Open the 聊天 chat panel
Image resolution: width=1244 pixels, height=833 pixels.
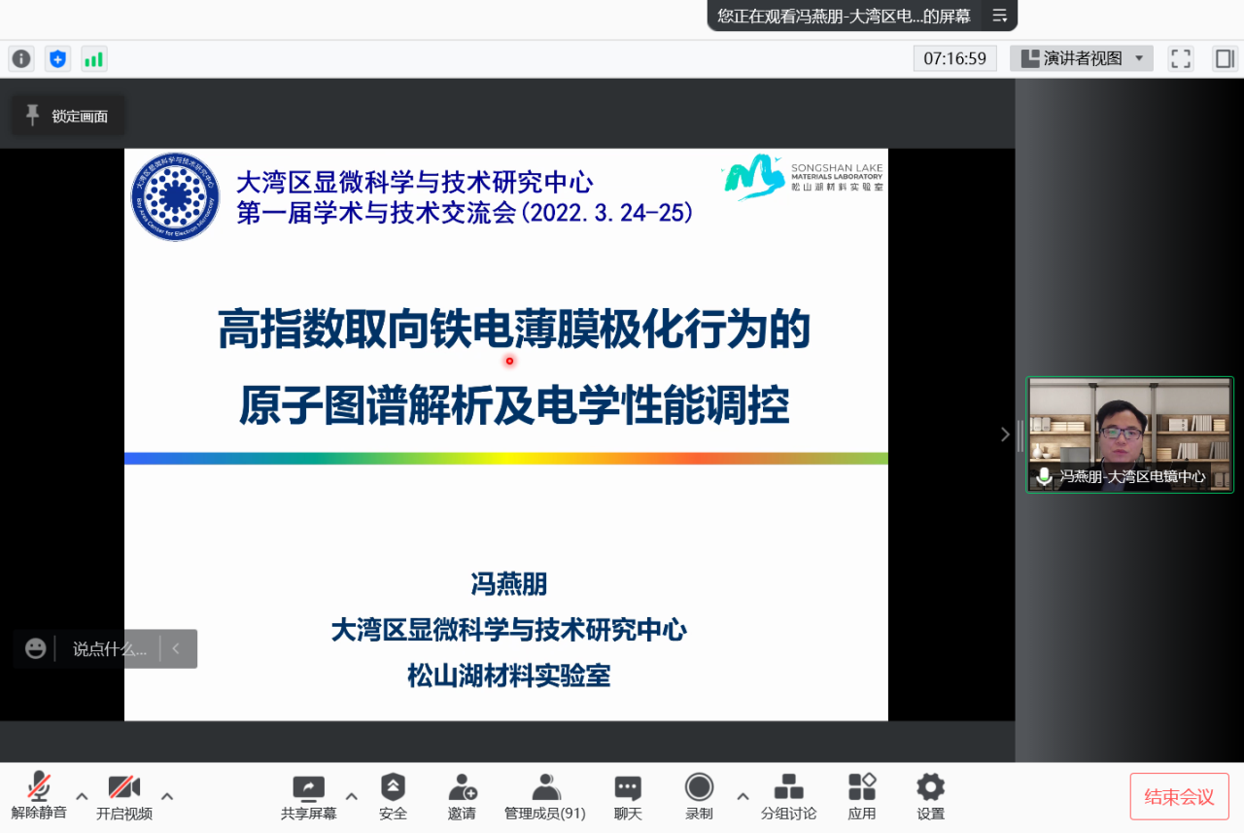(x=628, y=796)
